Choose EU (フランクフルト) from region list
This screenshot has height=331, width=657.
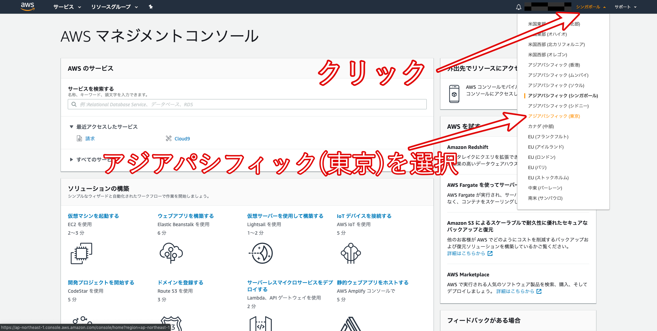point(548,137)
